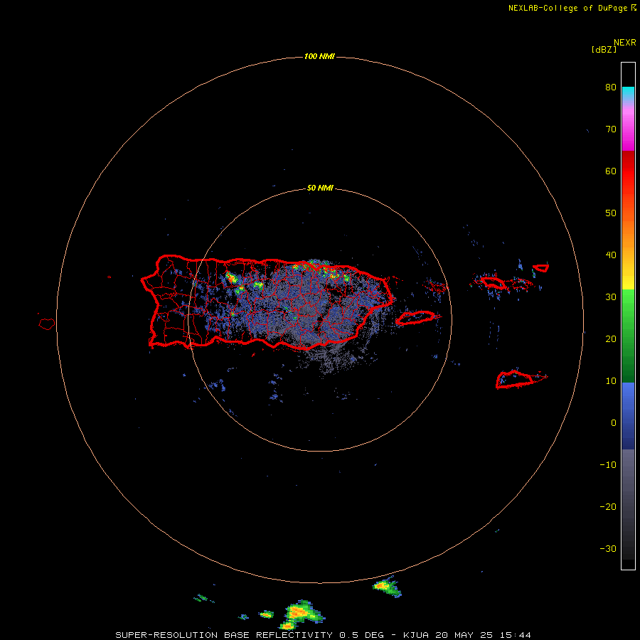
Task: Click the NEXR label above color scale
Action: click(624, 43)
